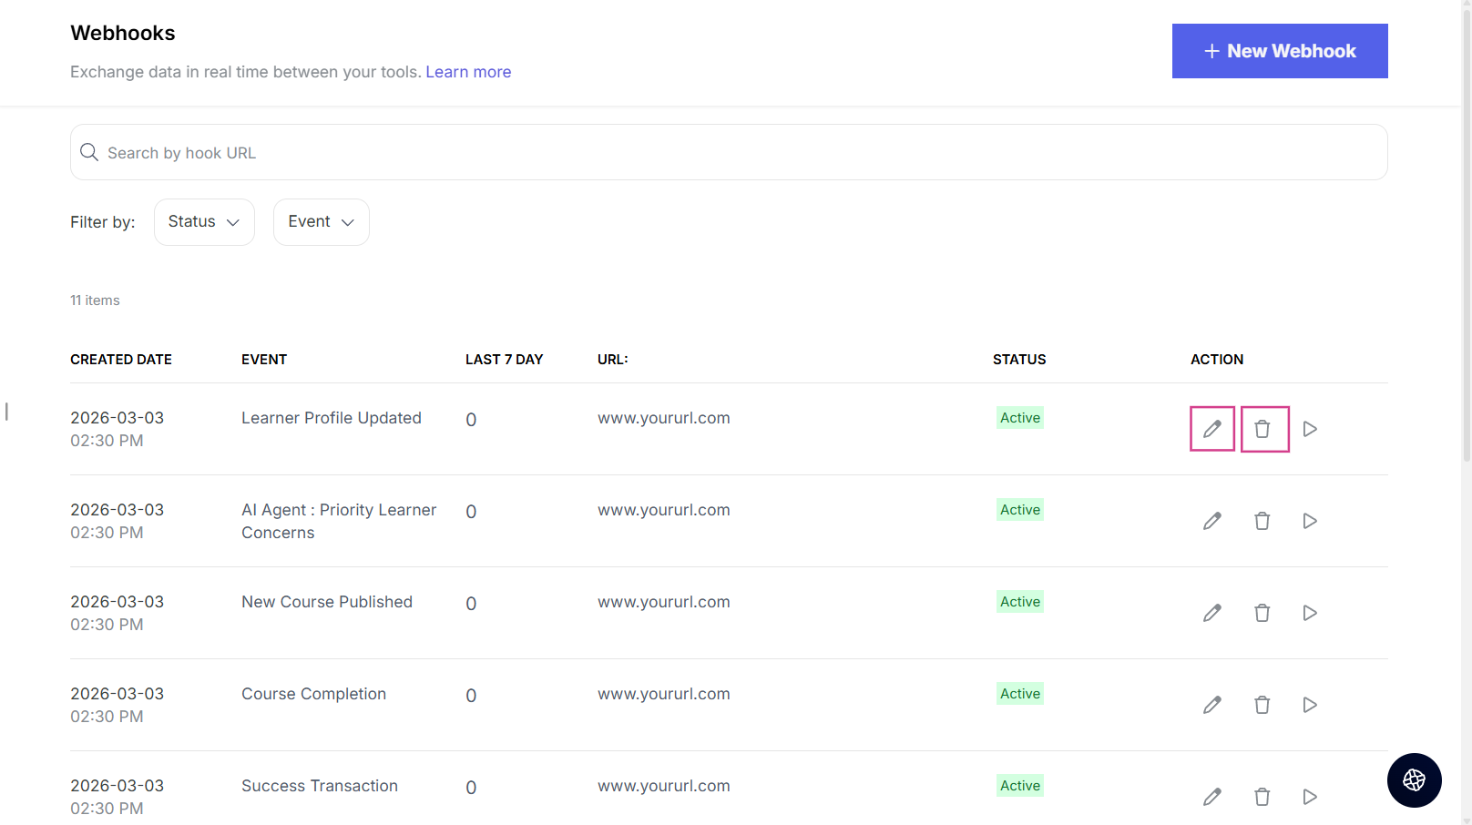Focus the Search by hook URL field

pyautogui.click(x=729, y=153)
